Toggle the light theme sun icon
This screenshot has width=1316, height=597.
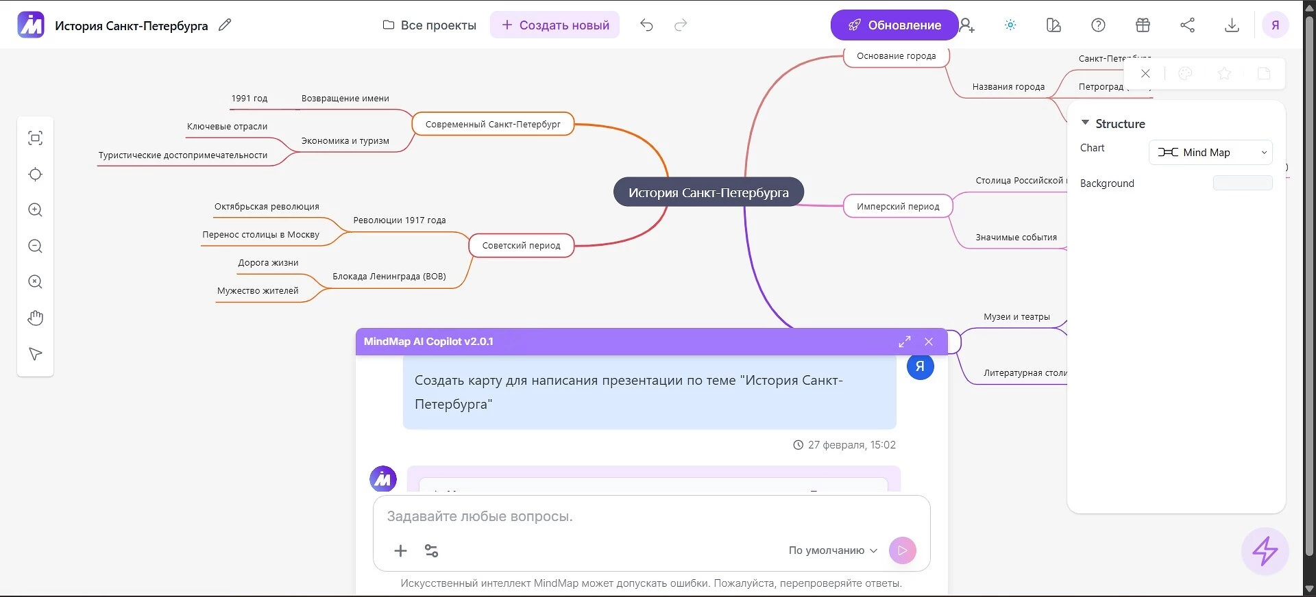[1010, 25]
